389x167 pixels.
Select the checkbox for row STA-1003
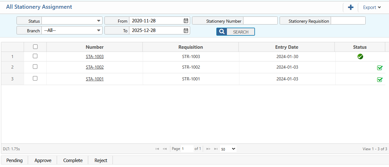(x=35, y=56)
